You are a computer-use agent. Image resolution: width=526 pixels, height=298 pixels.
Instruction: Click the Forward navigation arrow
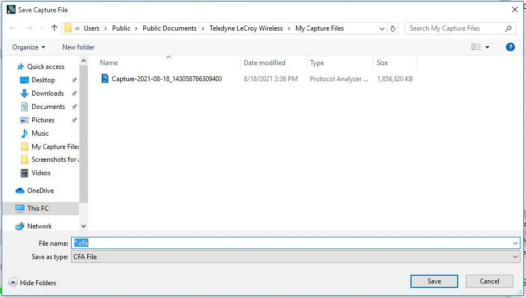click(29, 28)
